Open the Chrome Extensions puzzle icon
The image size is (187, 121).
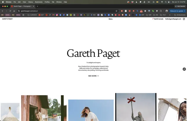161,11
